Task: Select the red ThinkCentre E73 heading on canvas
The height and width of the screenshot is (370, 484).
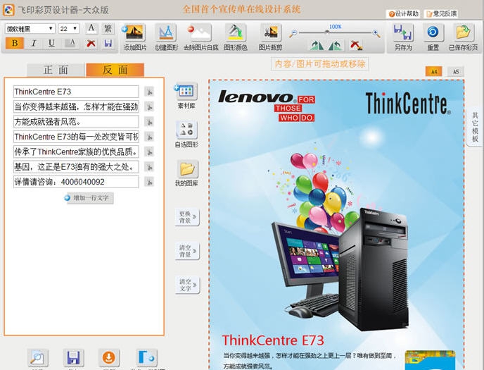Action: [x=273, y=340]
